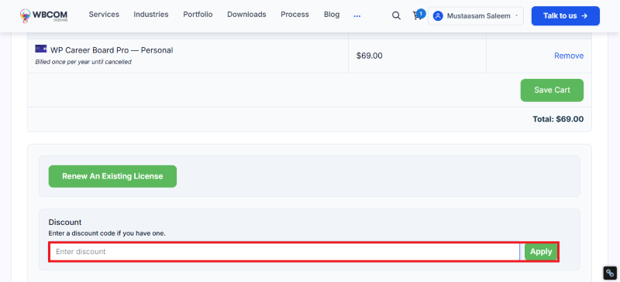
Task: Apply the discount code
Action: click(x=541, y=252)
